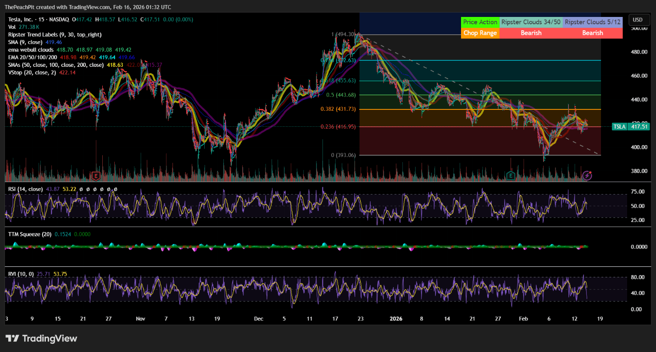Select the SMA (9, close) indicator legend

point(34,42)
